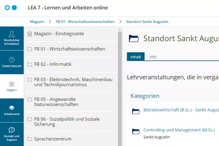Select the Magazin sidebar icon
The height and width of the screenshot is (146, 219).
12,86
